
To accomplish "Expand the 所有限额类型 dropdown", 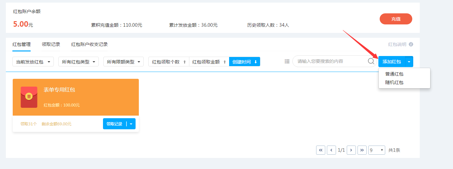I will tap(123, 62).
